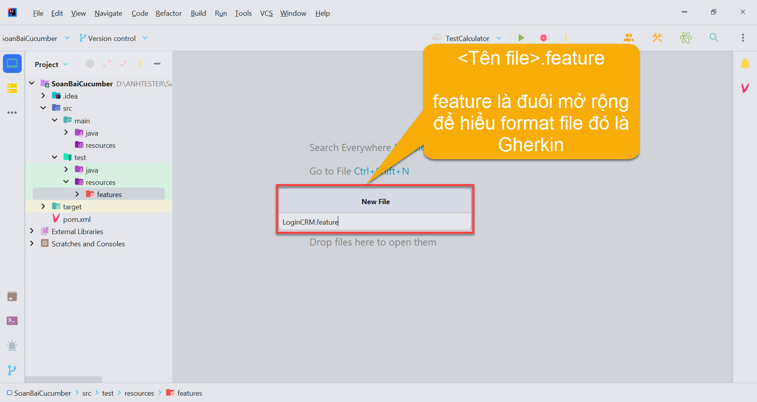This screenshot has width=757, height=402.
Task: Click the New File name input field
Action: click(x=375, y=222)
